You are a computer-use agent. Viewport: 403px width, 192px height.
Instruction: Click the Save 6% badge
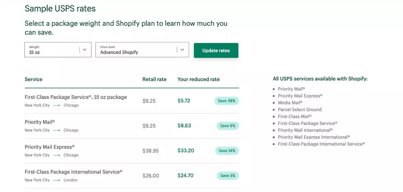[228, 126]
